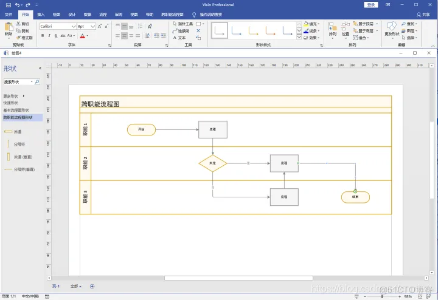Screen dimensions: 438x300
Task: Click the connection point X tool
Action: (x=198, y=31)
